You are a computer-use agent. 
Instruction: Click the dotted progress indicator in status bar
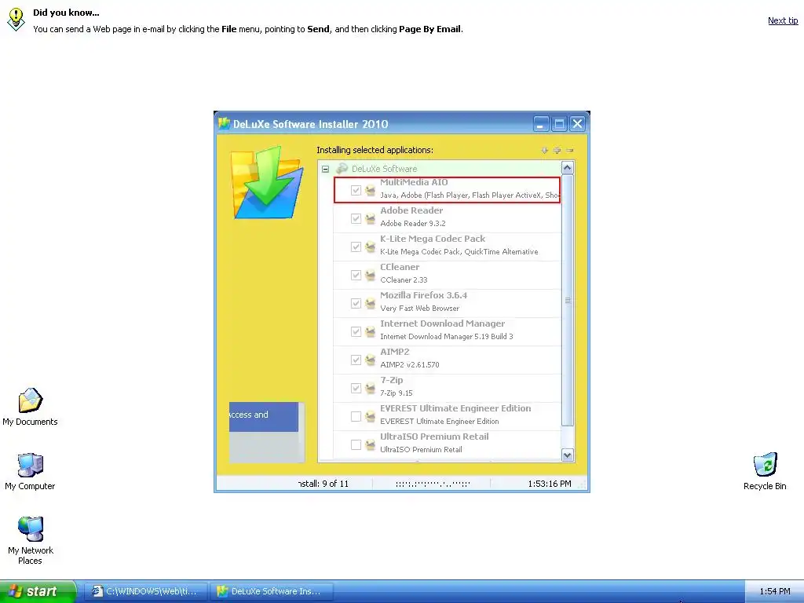[x=433, y=484]
